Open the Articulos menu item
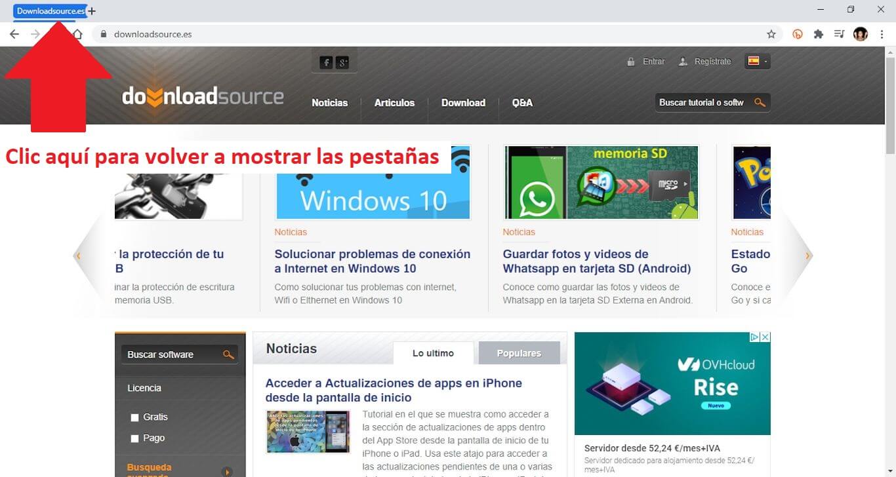Screen dimensions: 896x477 (x=394, y=102)
